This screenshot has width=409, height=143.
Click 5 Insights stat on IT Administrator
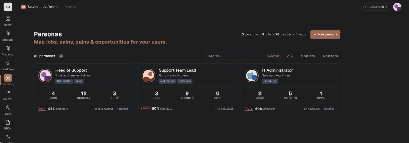point(290,95)
